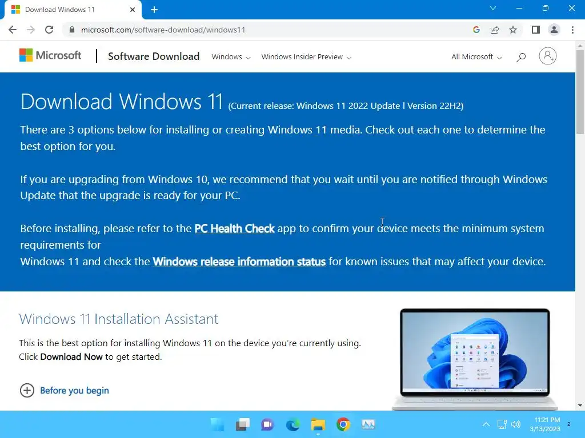Image resolution: width=585 pixels, height=438 pixels.
Task: Click the Windows 11 Installation Assistant heading
Action: click(x=119, y=319)
